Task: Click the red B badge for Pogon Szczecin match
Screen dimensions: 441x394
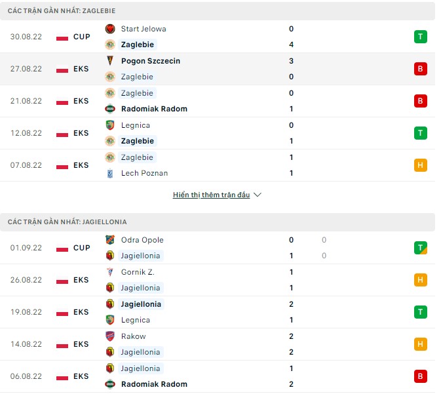Action: click(x=421, y=69)
